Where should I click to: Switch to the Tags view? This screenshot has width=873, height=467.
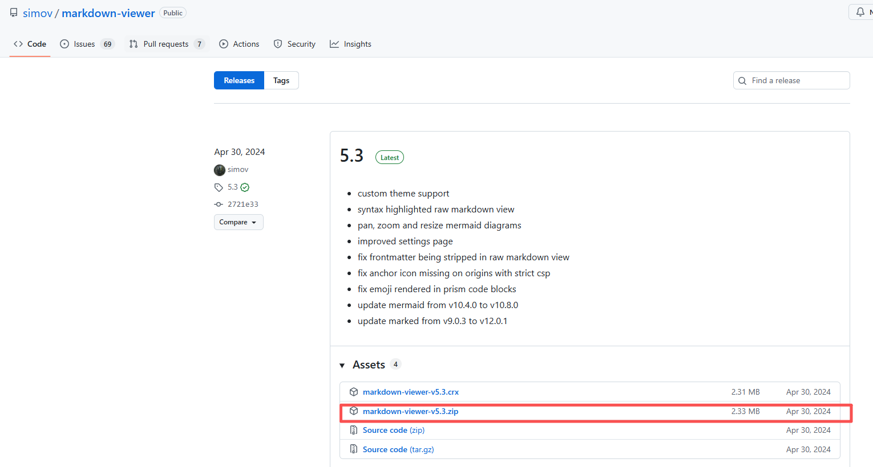coord(281,80)
